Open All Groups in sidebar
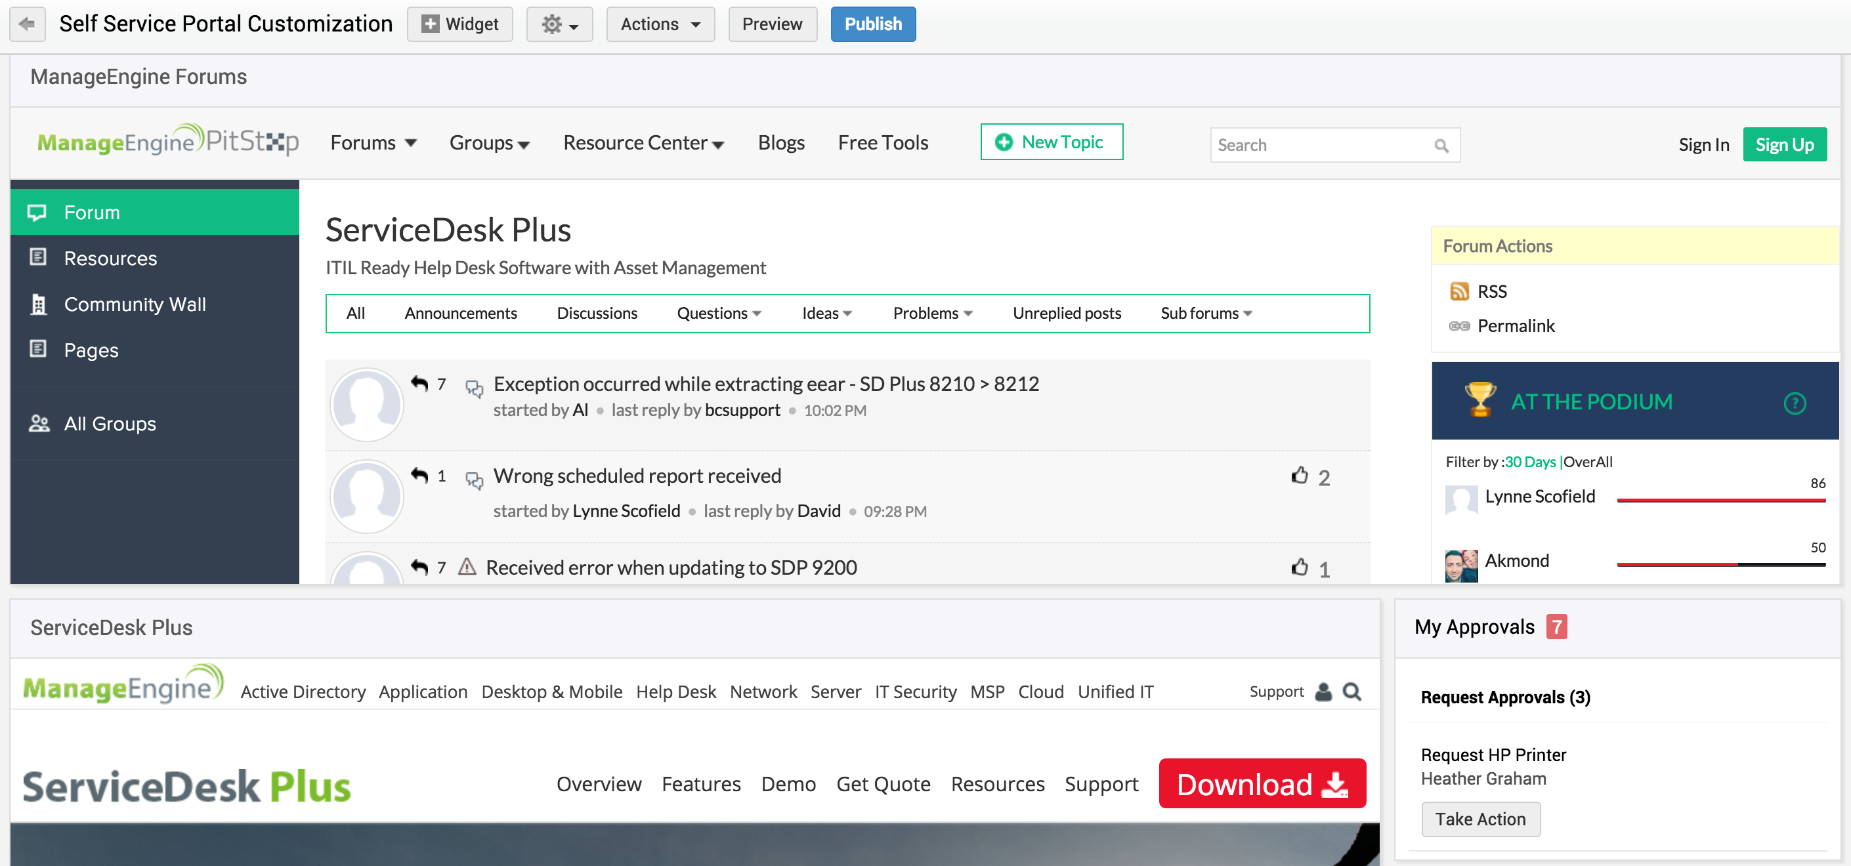The width and height of the screenshot is (1851, 866). tap(154, 424)
